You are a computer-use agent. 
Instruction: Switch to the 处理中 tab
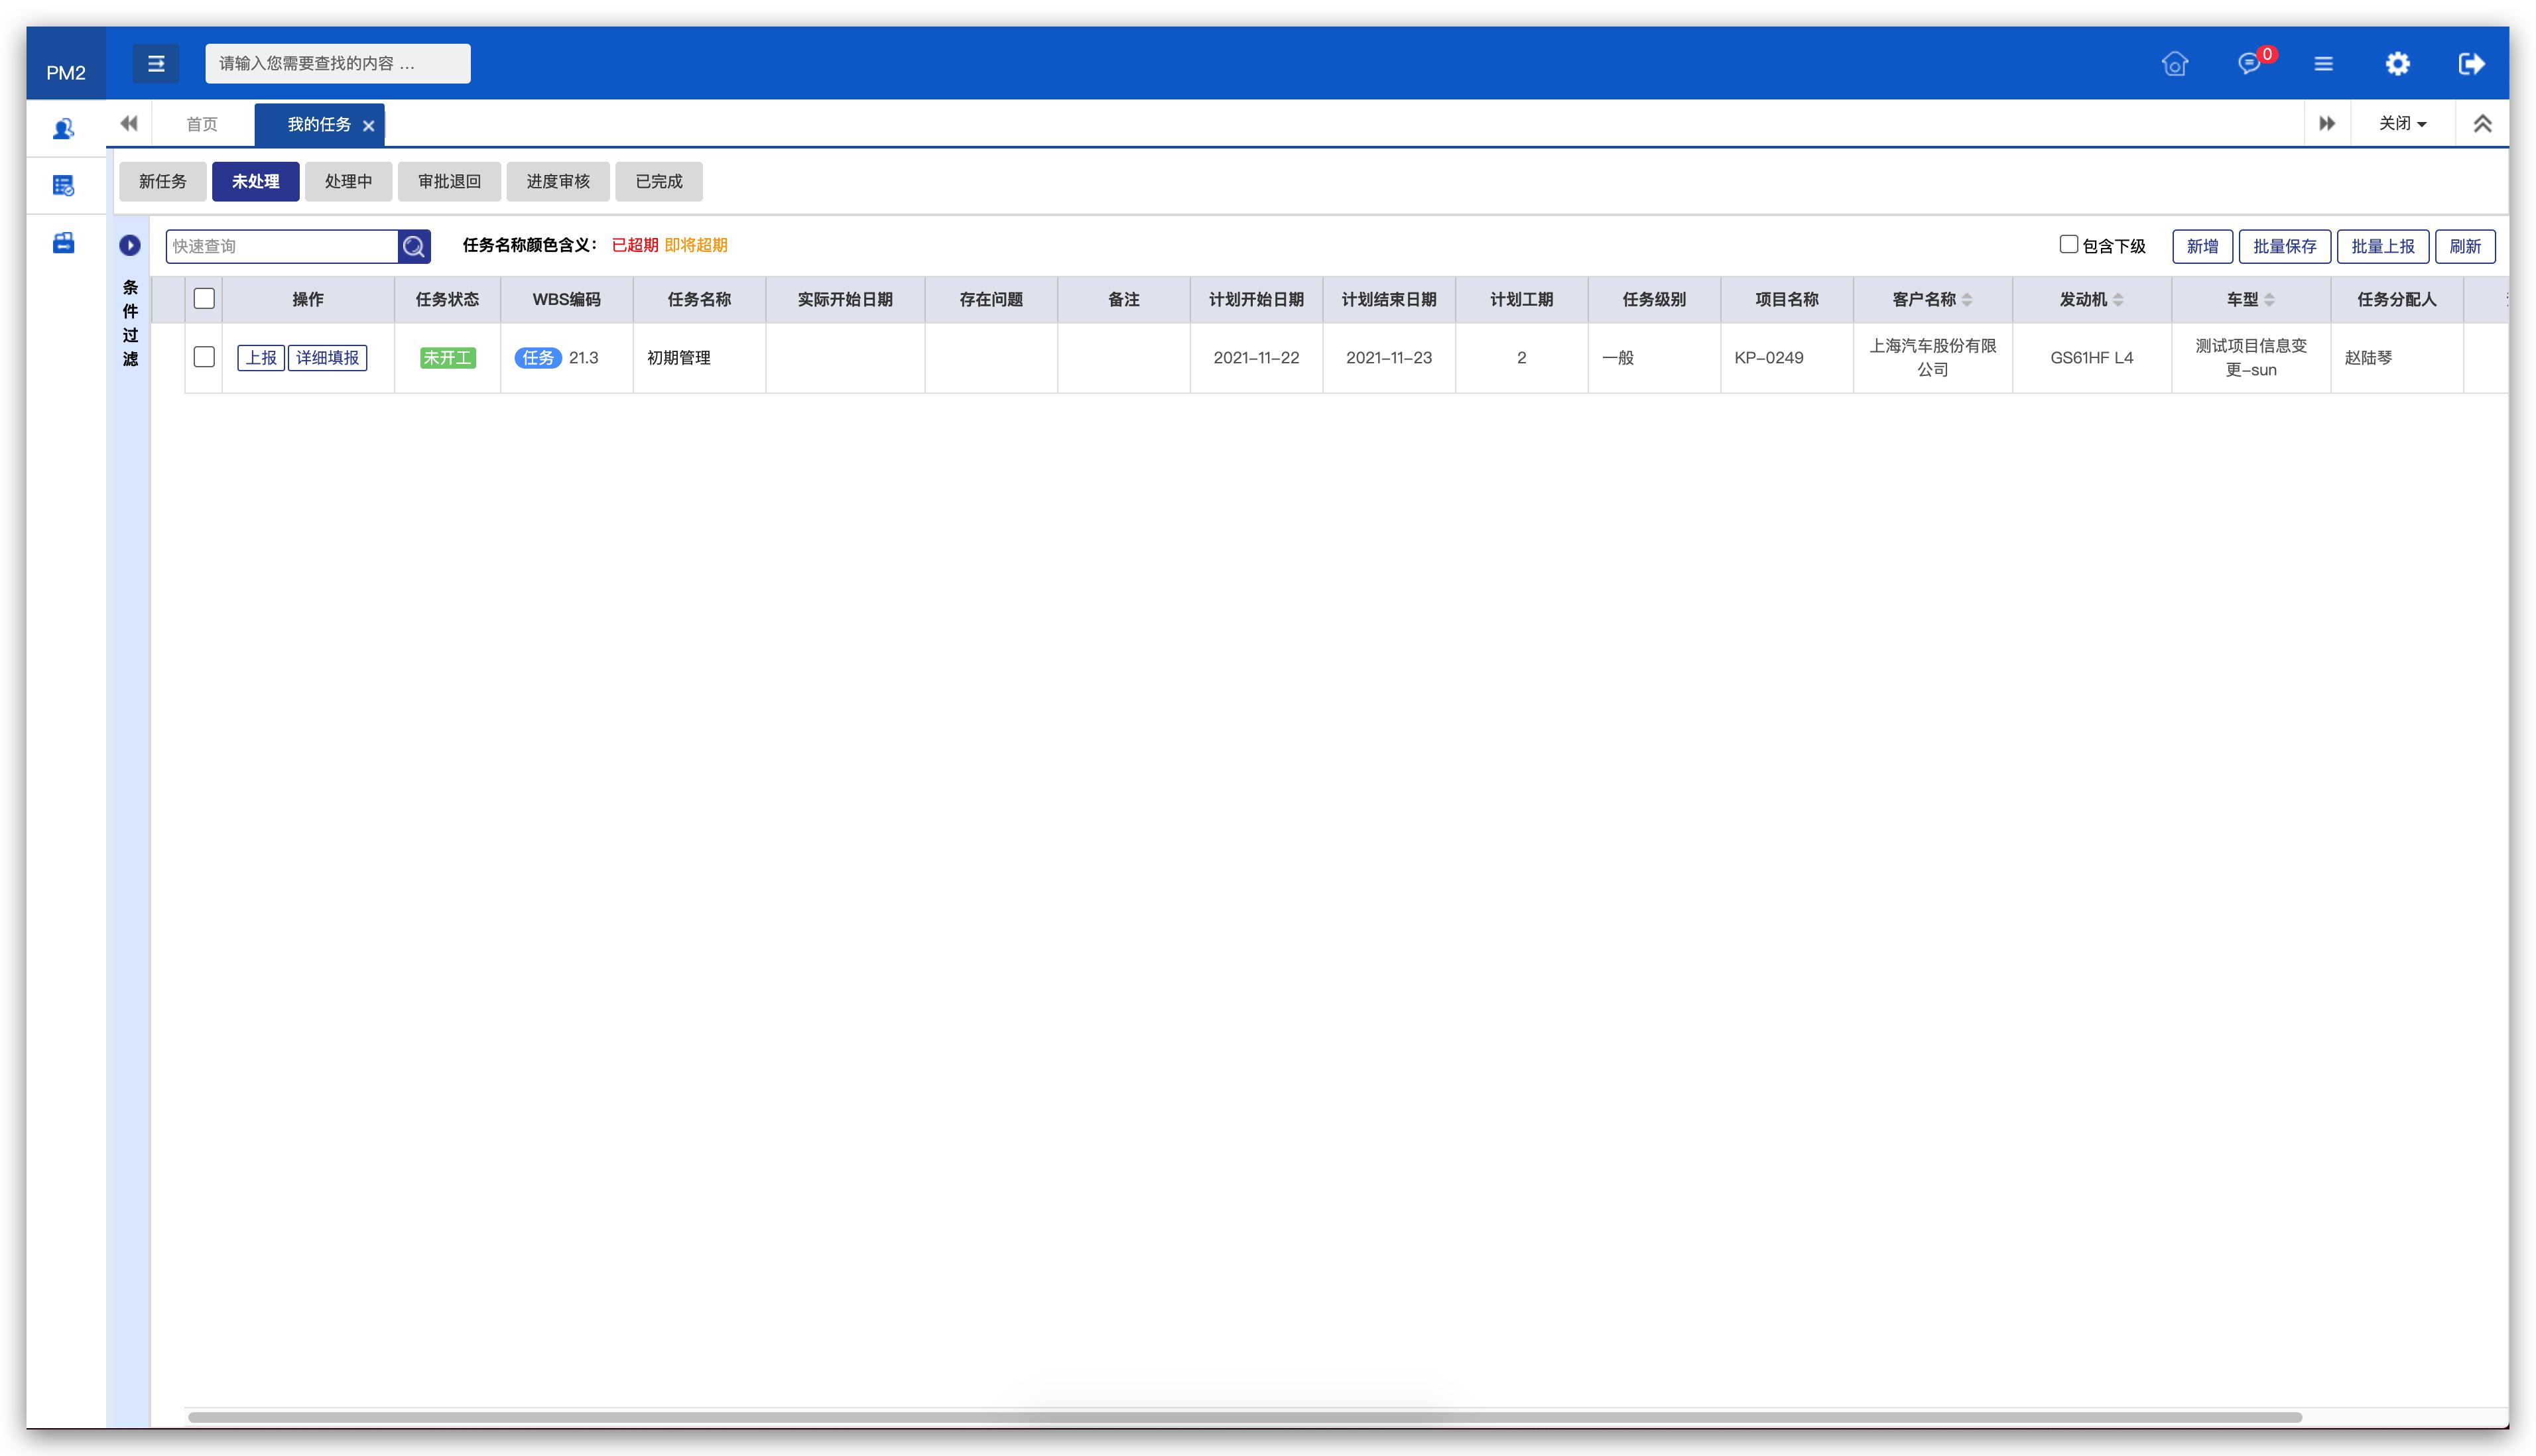(348, 181)
